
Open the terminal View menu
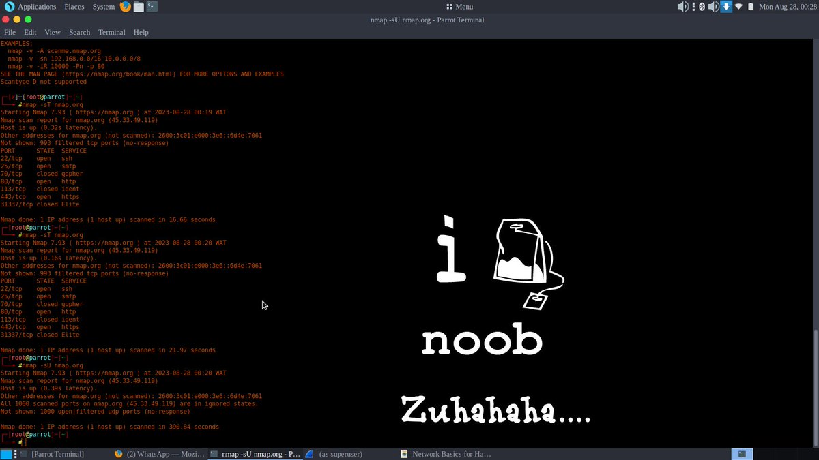click(53, 32)
